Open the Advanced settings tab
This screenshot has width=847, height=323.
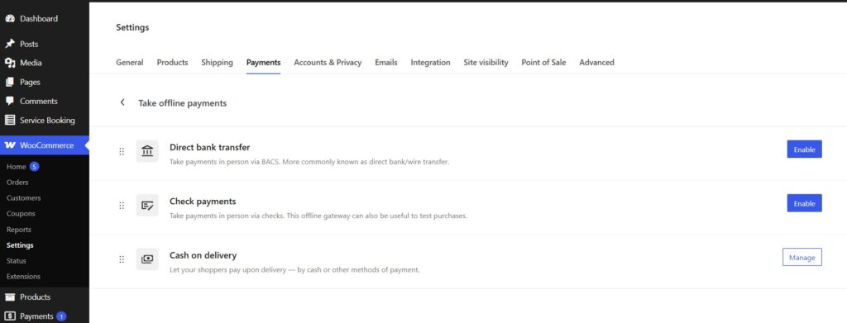[x=597, y=63]
